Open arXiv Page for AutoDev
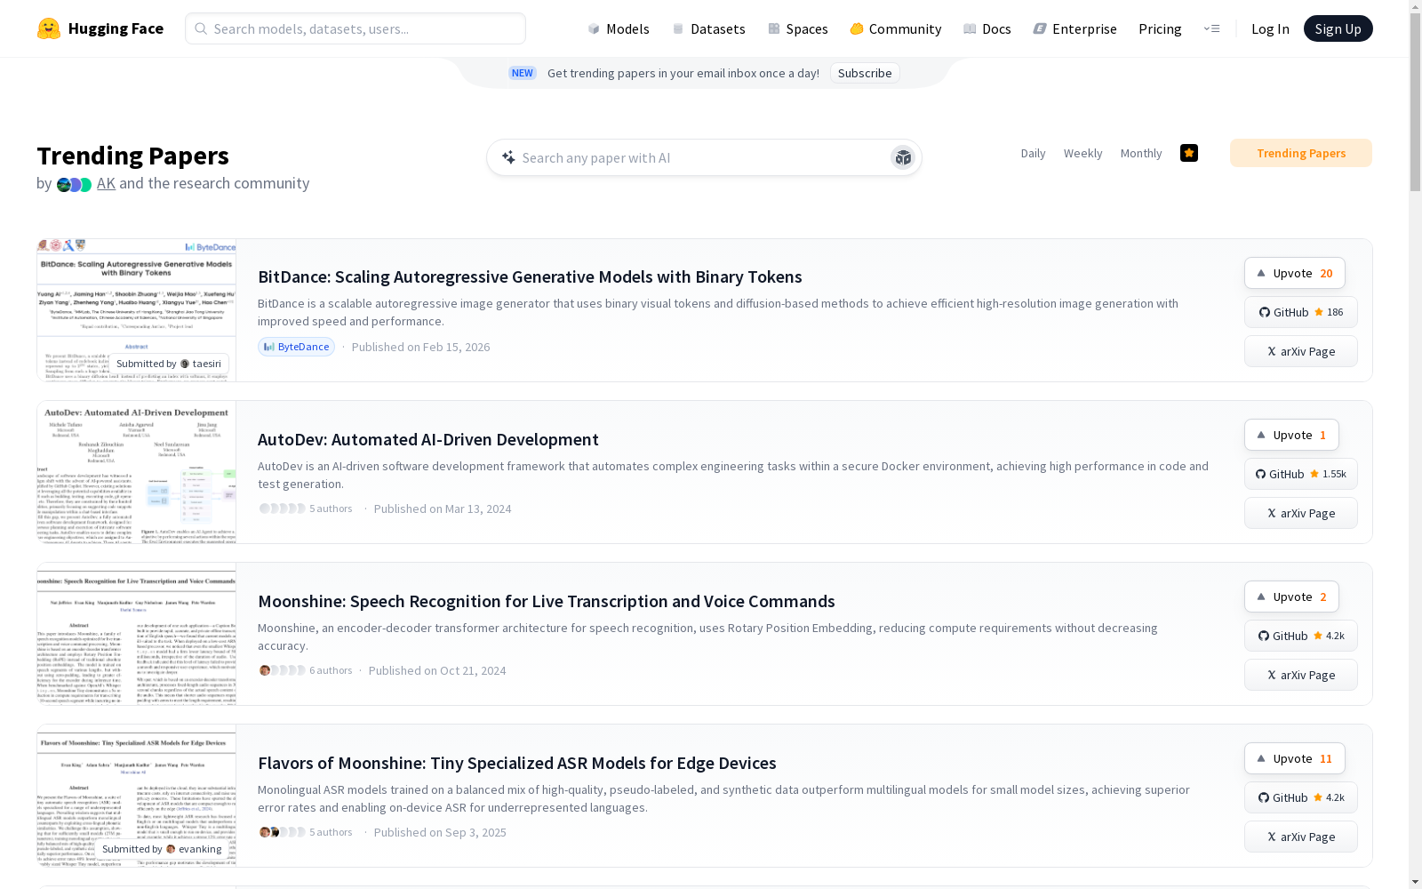The image size is (1422, 889). 1301,513
